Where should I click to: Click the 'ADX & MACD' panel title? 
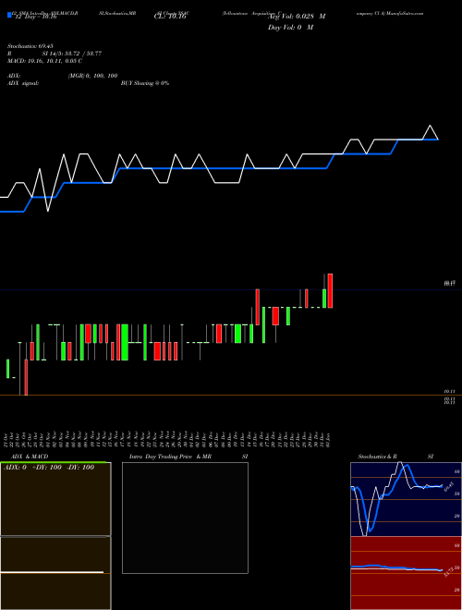pyautogui.click(x=30, y=457)
